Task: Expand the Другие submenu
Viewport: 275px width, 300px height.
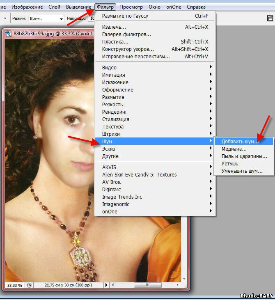Action: 155,156
